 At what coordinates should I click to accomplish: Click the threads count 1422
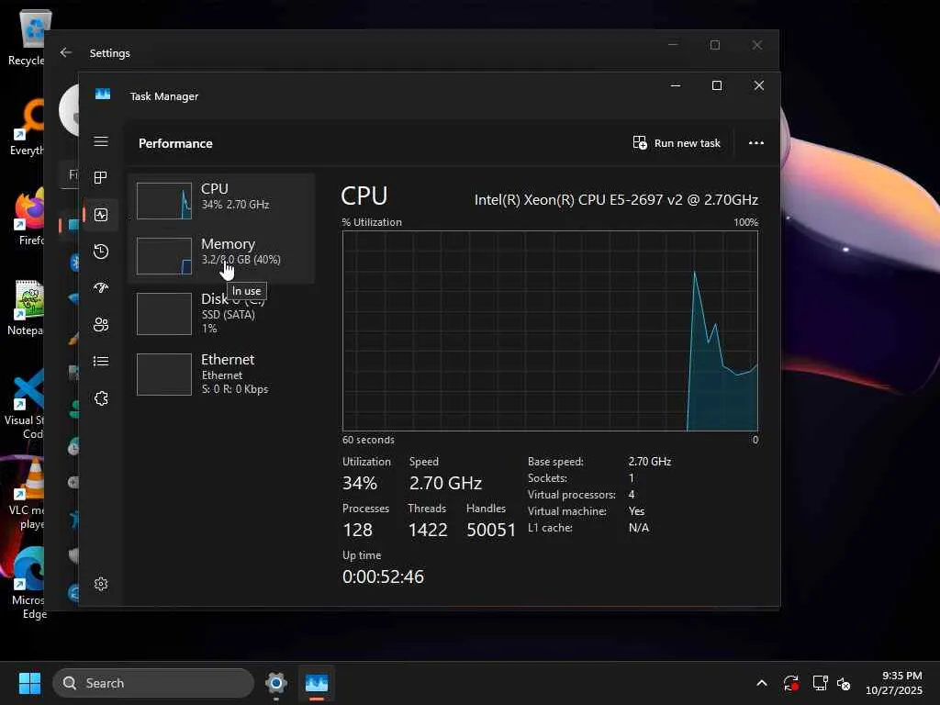428,530
